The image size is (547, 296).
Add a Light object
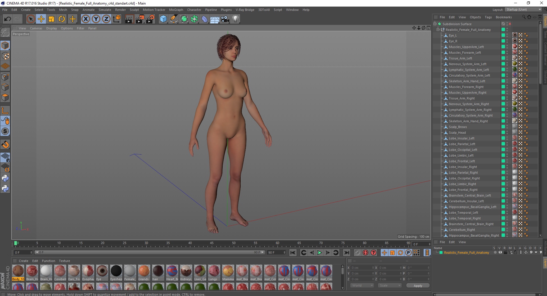click(x=235, y=19)
